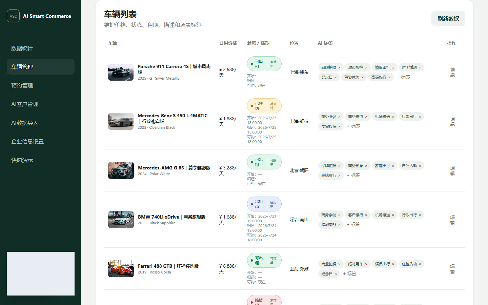Open AI客户管理 section
The image size is (488, 305).
point(41,104)
